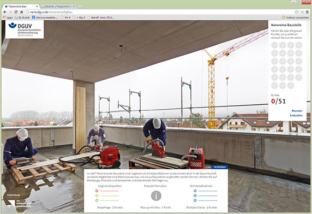Open the small dropdown arrow beside the star
The height and width of the screenshot is (214, 312).
pos(302,12)
